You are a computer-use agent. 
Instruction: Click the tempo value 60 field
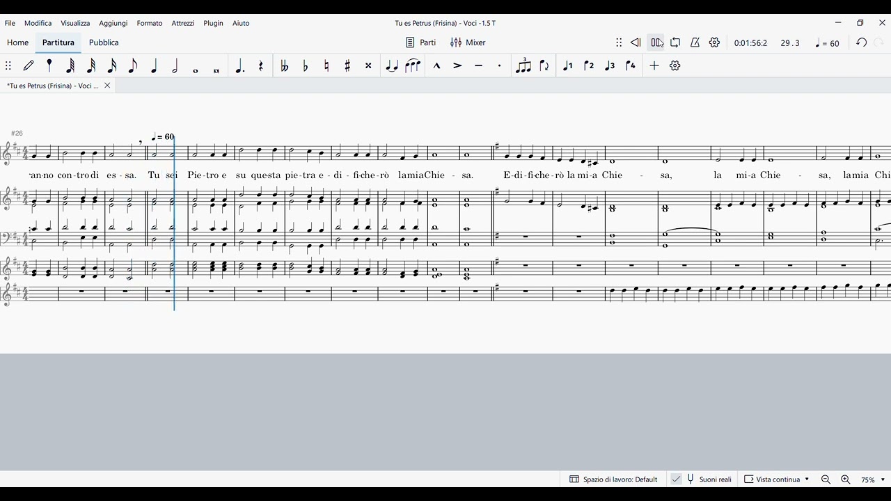pos(828,43)
